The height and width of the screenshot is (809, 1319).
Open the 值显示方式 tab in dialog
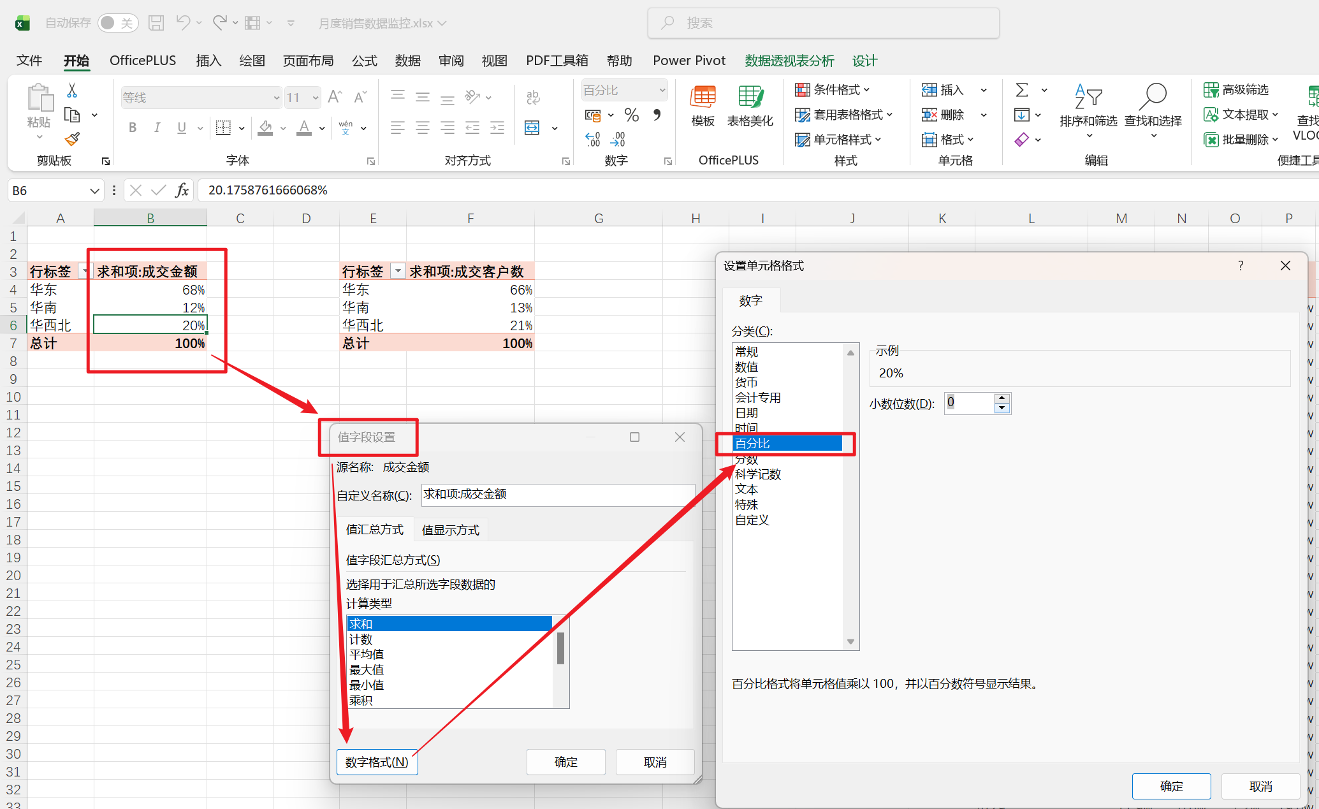(x=450, y=529)
